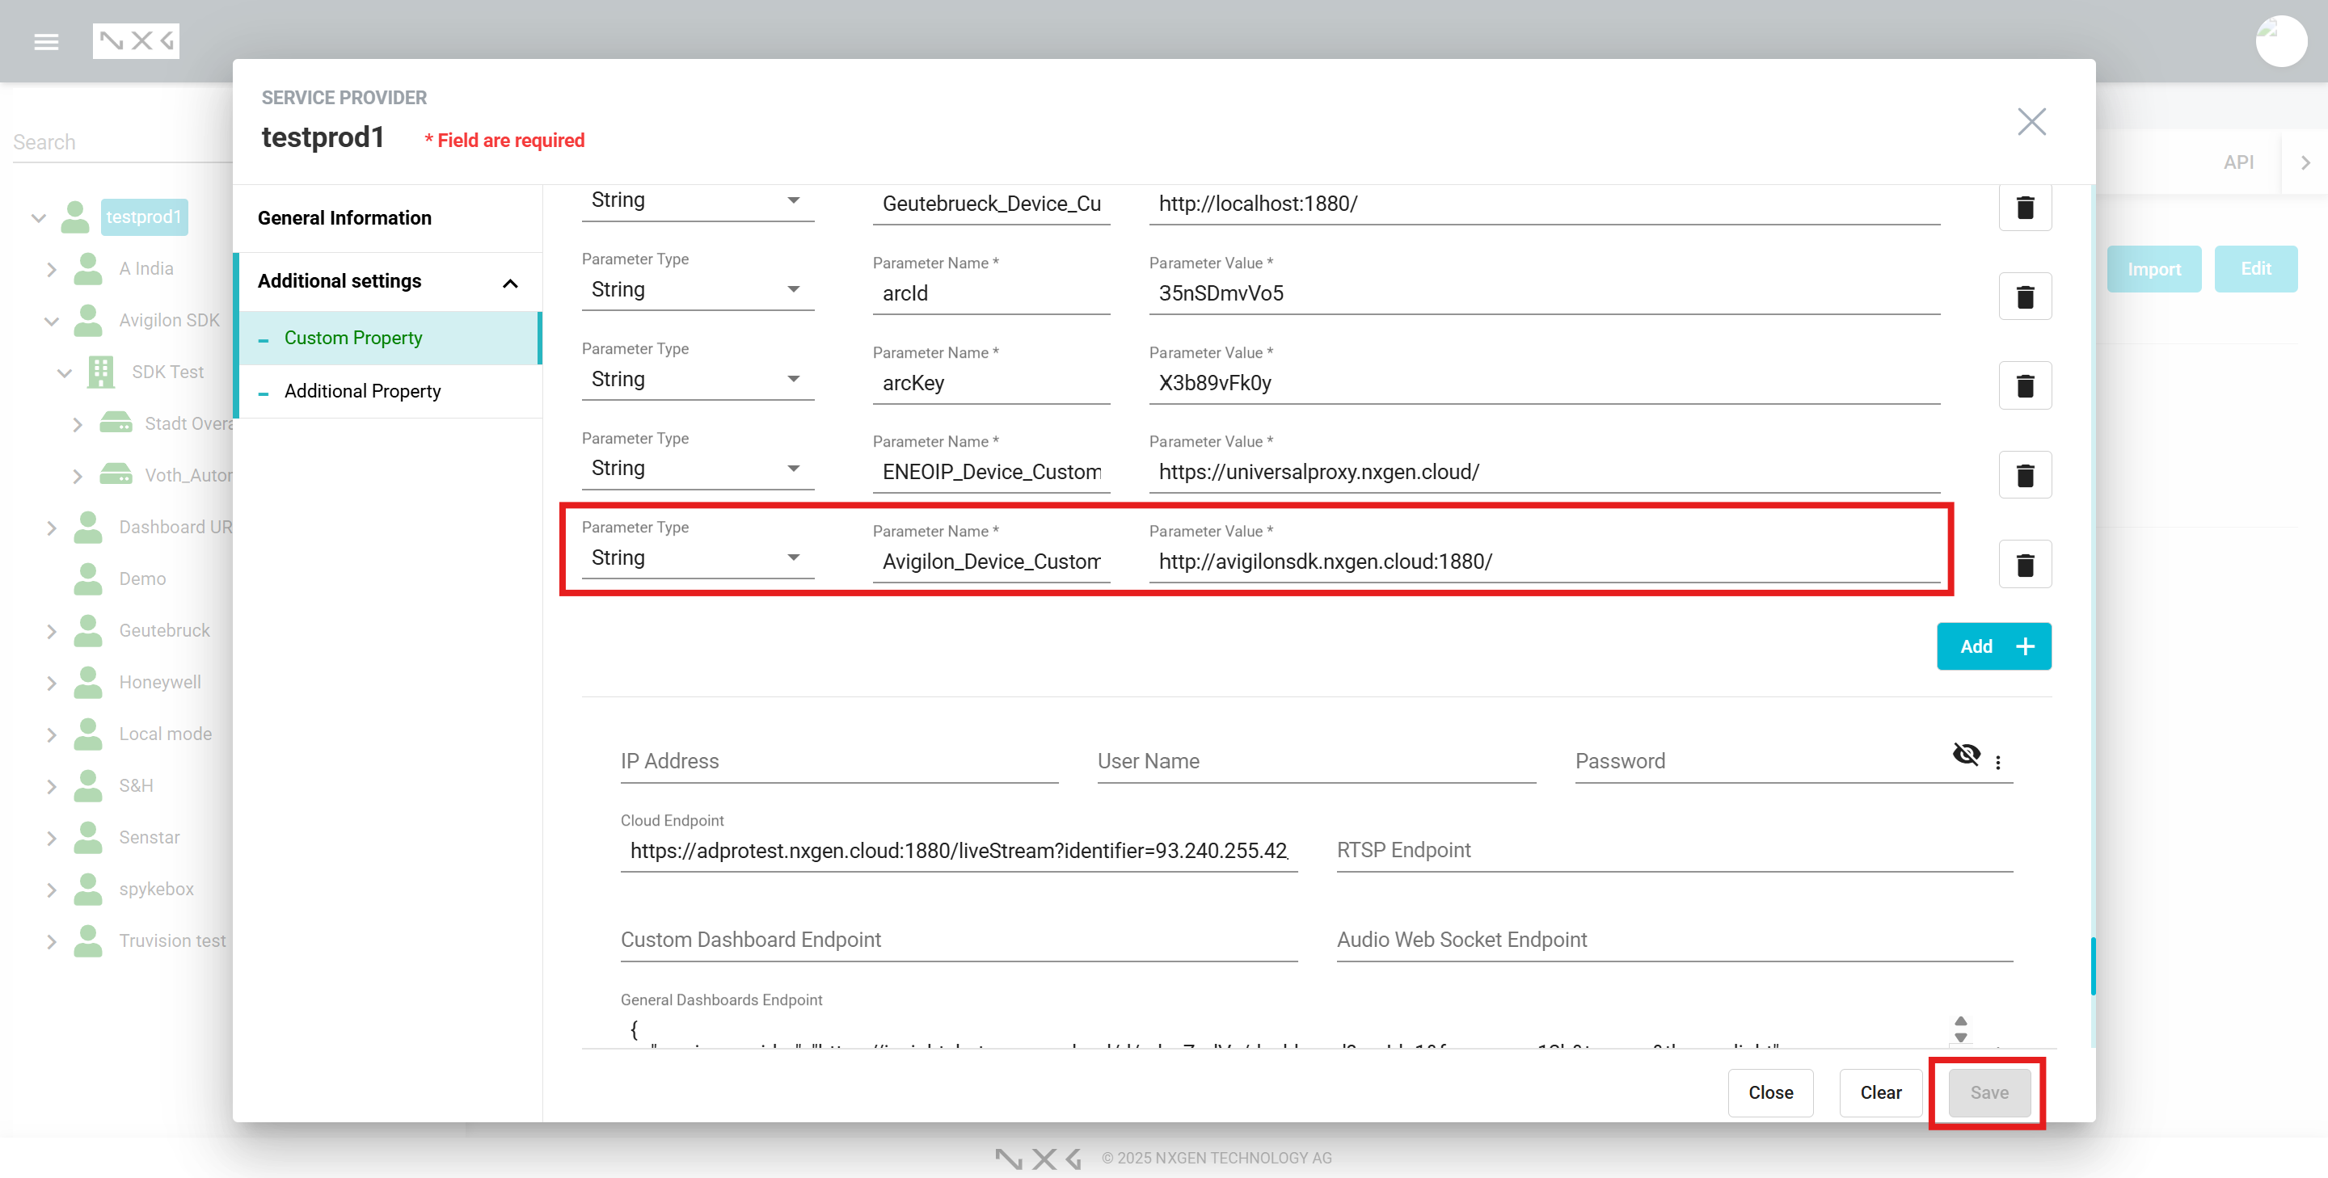Collapse the Additional settings section
2328x1178 pixels.
click(x=510, y=283)
